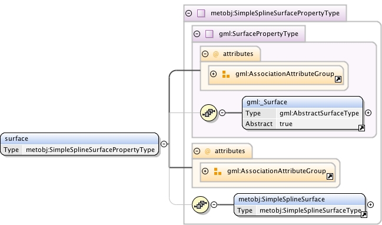The height and width of the screenshot is (225, 382).
Task: Click type value metobj:SimpleSplineSurfaceType
Action: 310,210
